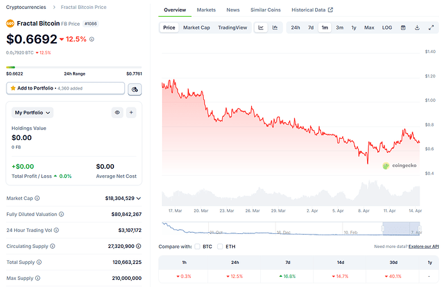Set chart range to 1y
Viewport: 442px width, 287px height.
click(354, 27)
